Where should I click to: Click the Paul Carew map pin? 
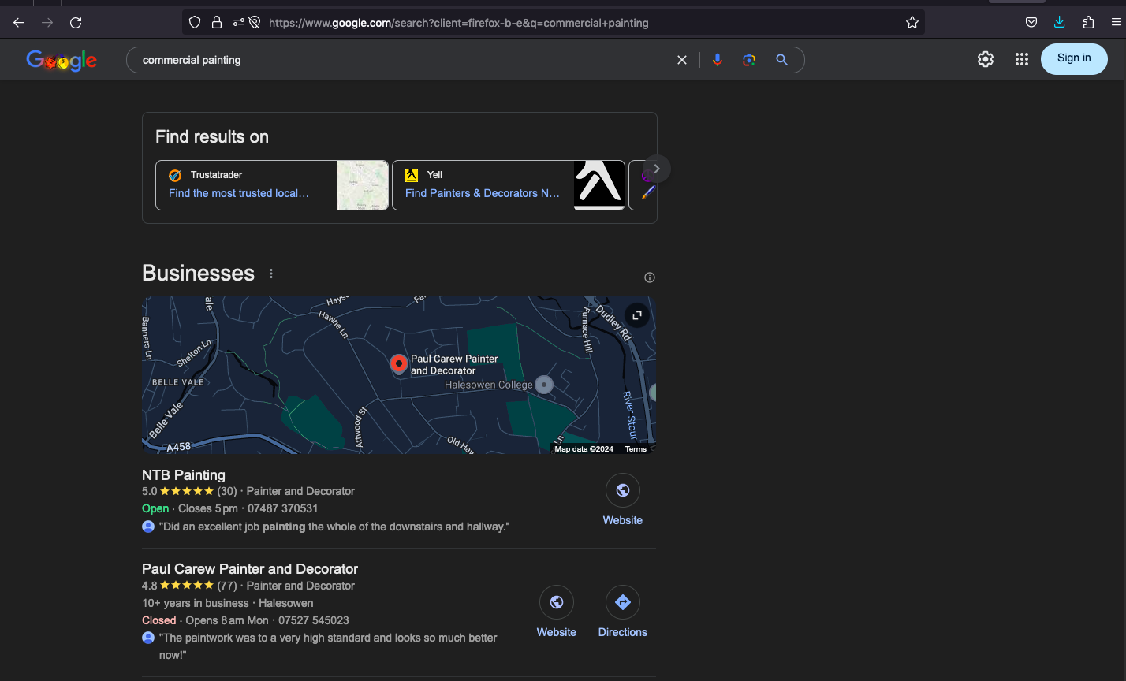(x=398, y=364)
